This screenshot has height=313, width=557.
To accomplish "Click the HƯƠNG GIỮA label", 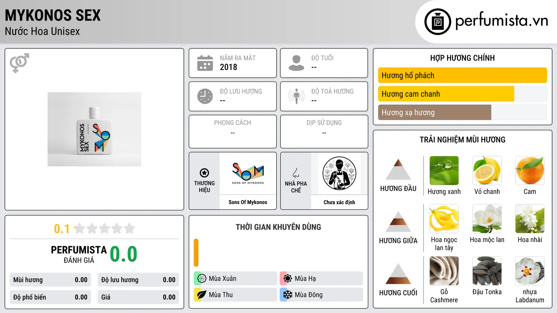I will tap(398, 241).
